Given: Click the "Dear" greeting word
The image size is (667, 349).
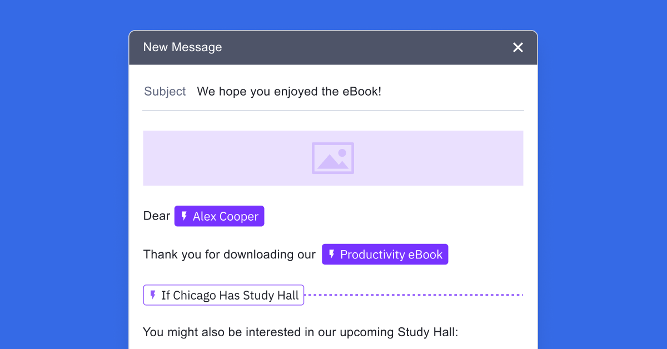Looking at the screenshot, I should pos(156,216).
